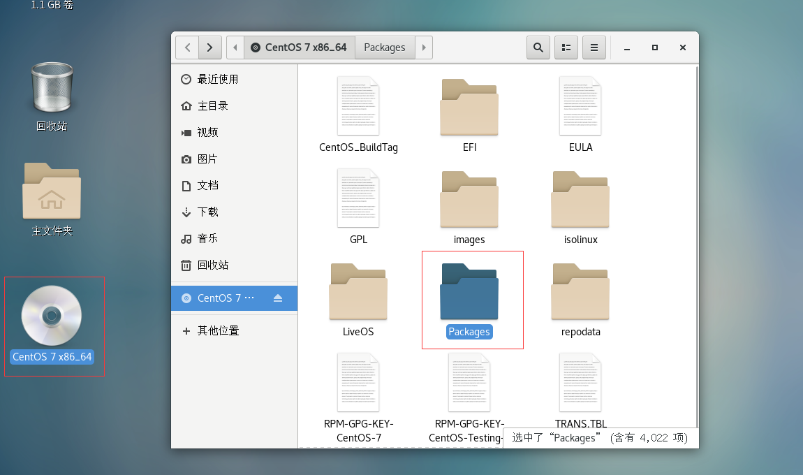The image size is (803, 475).
Task: Open Trash (回收站) in sidebar
Action: point(234,265)
